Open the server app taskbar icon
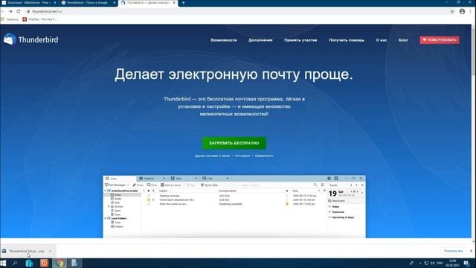476x268 pixels. click(74, 263)
